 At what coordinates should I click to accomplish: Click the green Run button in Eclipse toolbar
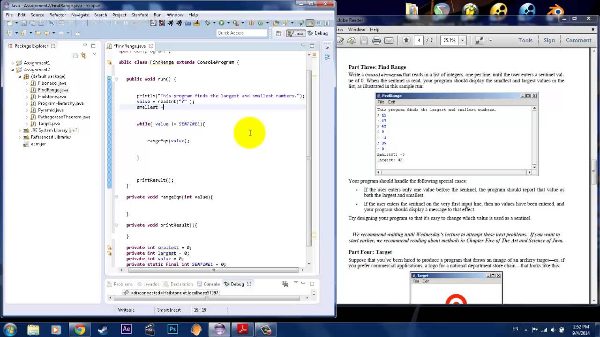tap(221, 23)
